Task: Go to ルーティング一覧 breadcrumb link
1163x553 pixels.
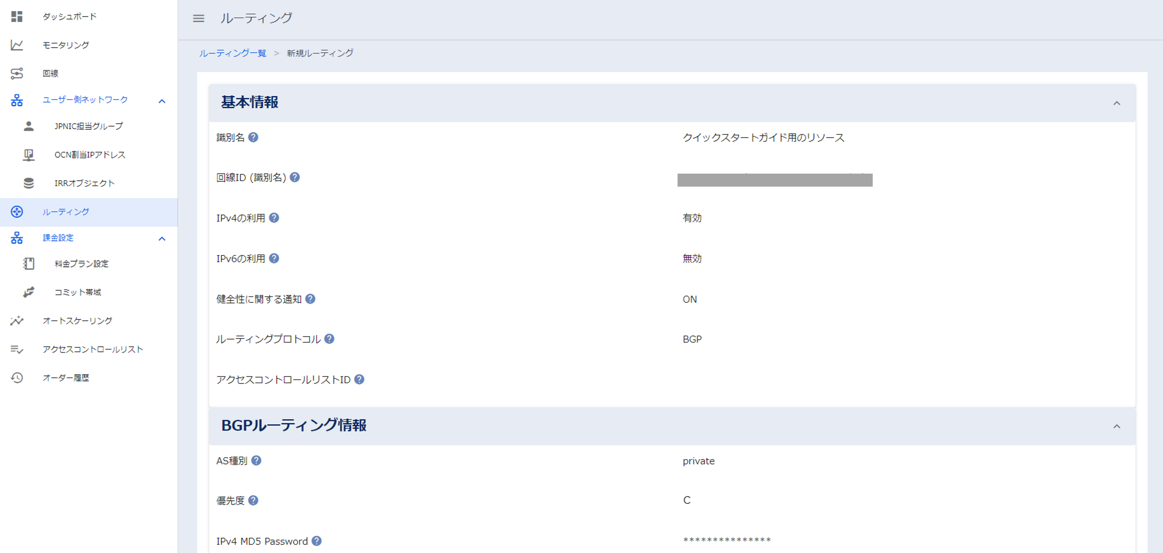Action: [x=232, y=53]
